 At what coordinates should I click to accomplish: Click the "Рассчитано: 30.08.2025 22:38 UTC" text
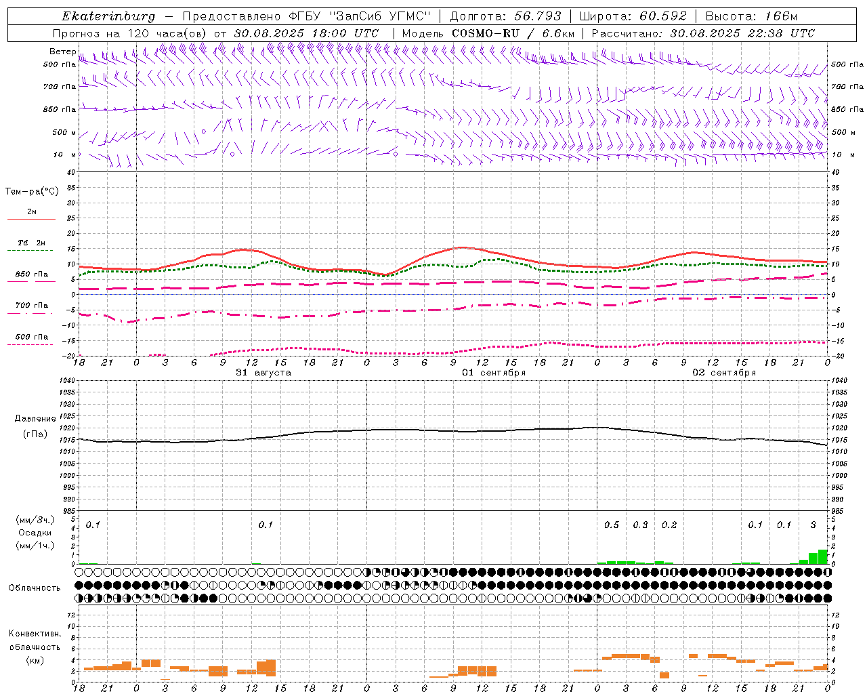(x=703, y=33)
